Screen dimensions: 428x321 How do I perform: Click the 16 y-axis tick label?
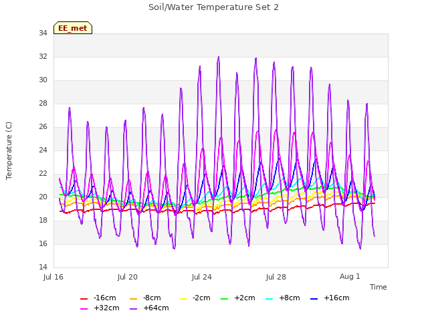43,243
